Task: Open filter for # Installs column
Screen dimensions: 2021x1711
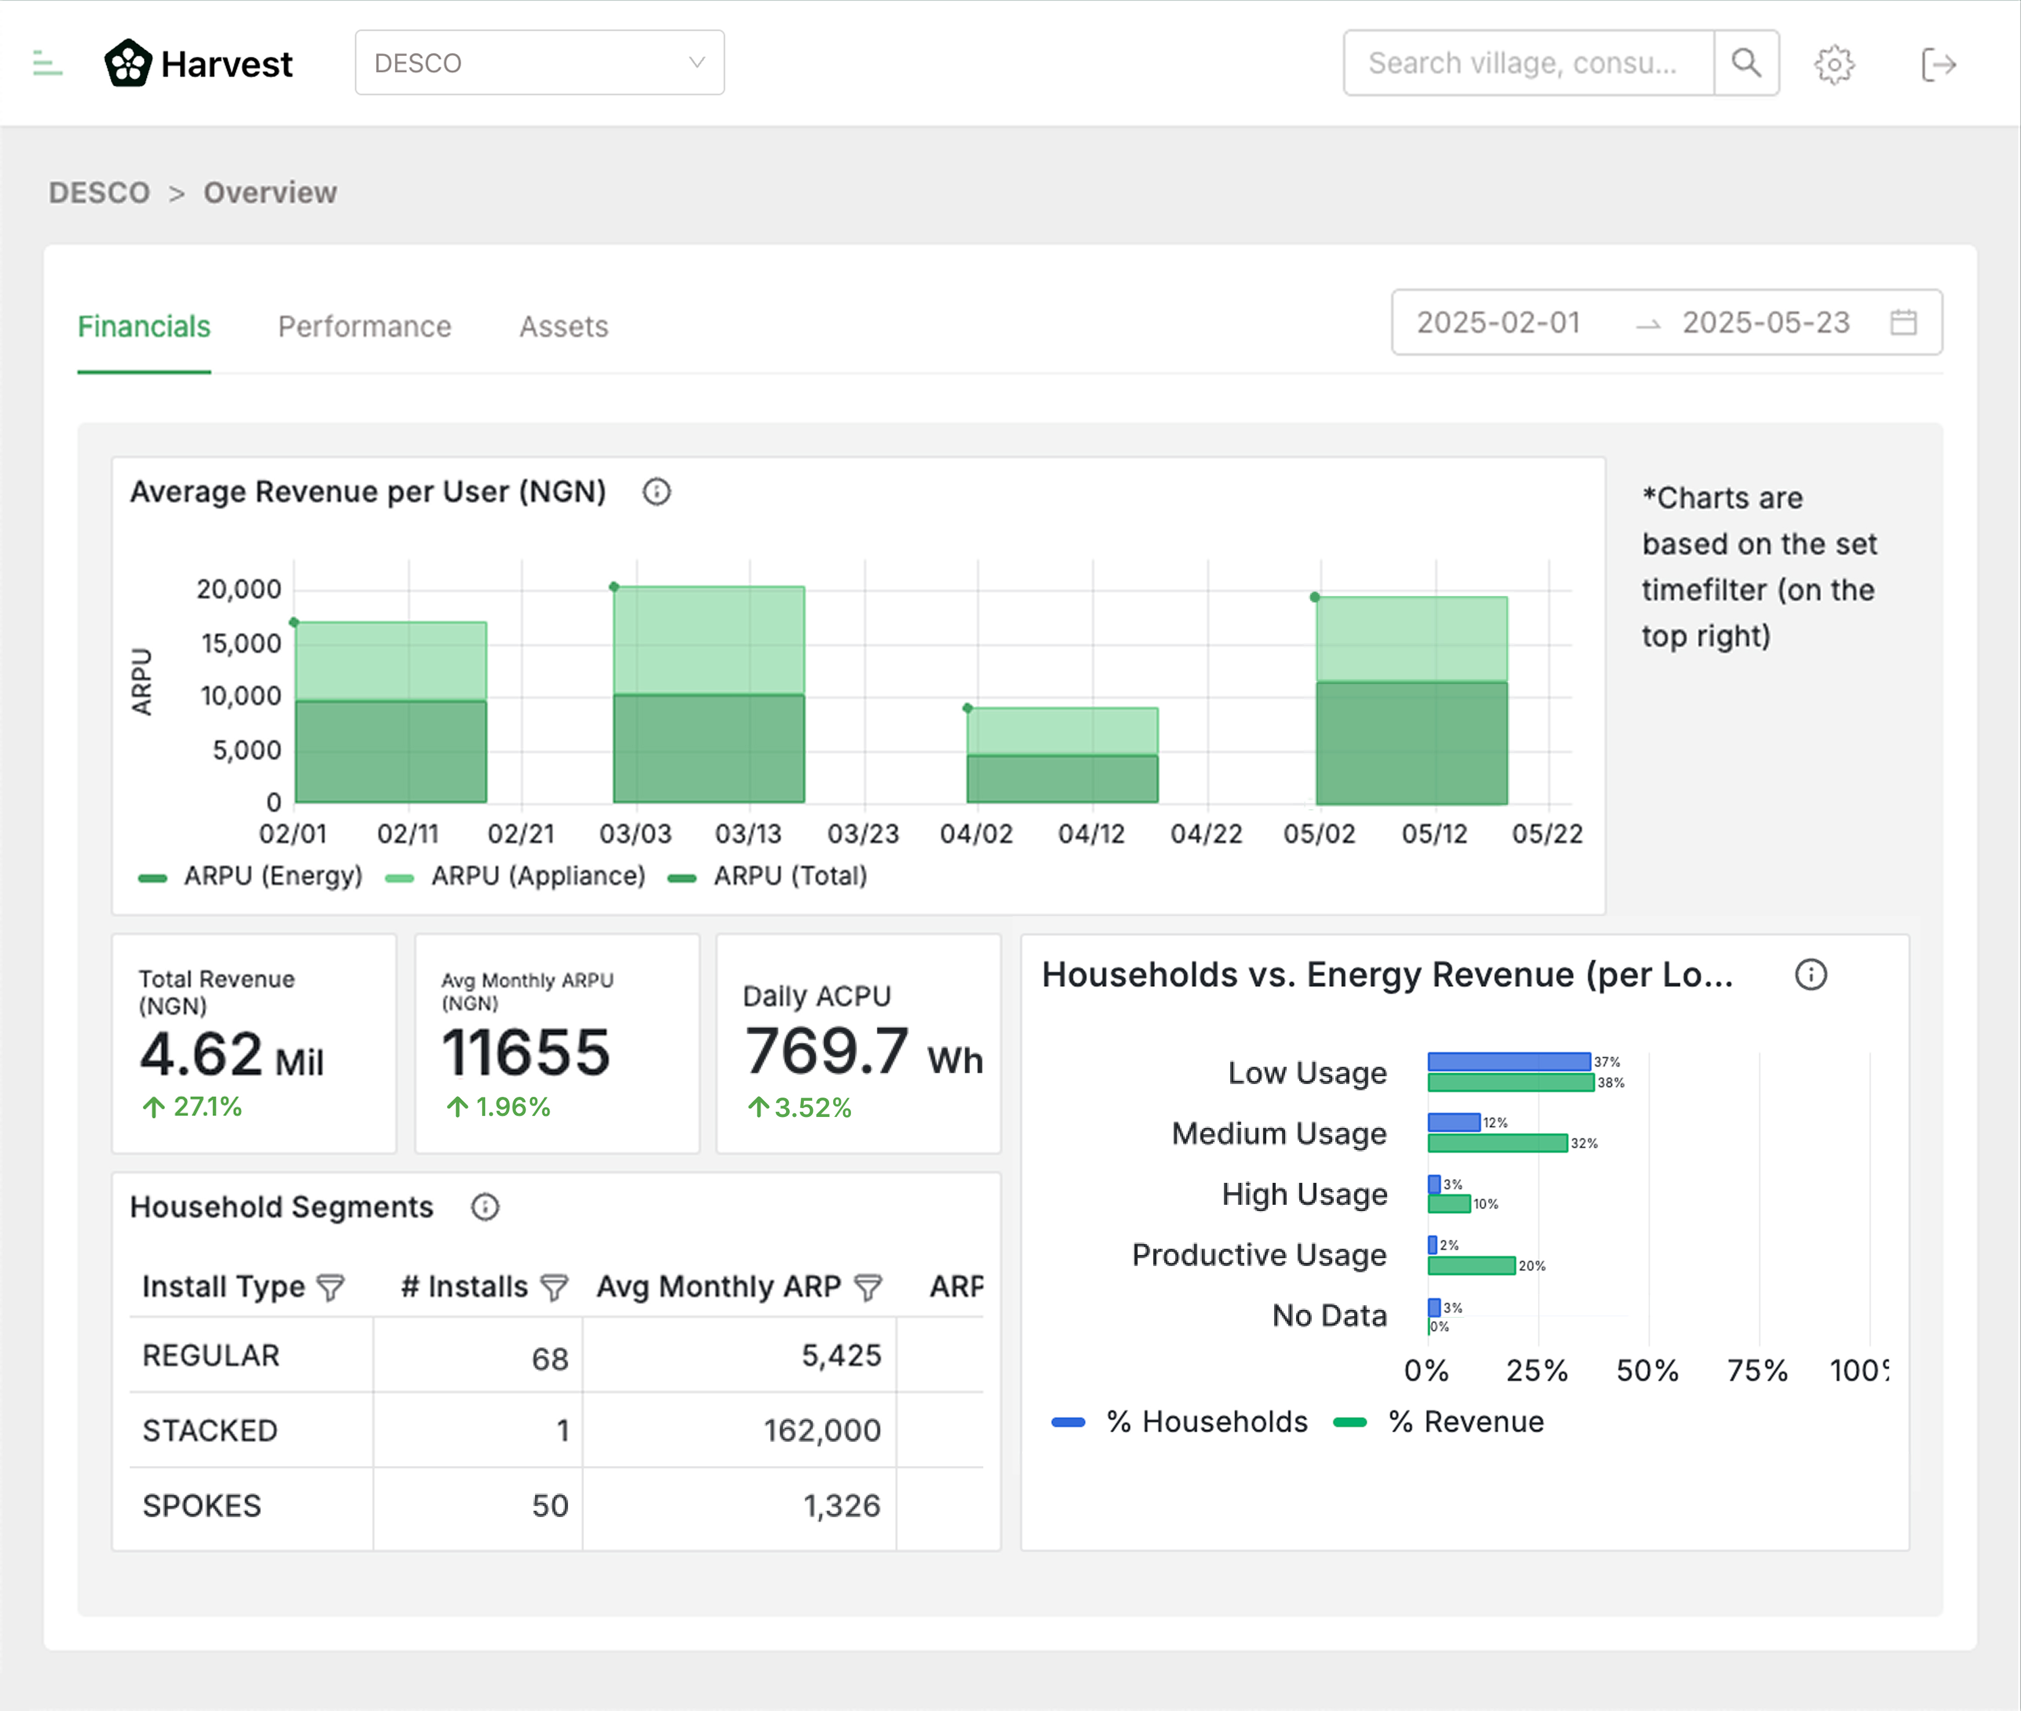Action: tap(554, 1287)
